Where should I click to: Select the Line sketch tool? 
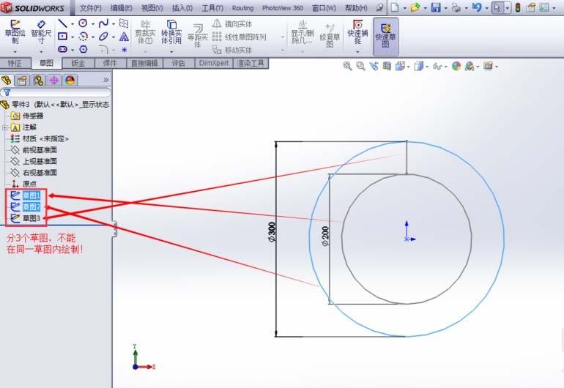pyautogui.click(x=62, y=23)
